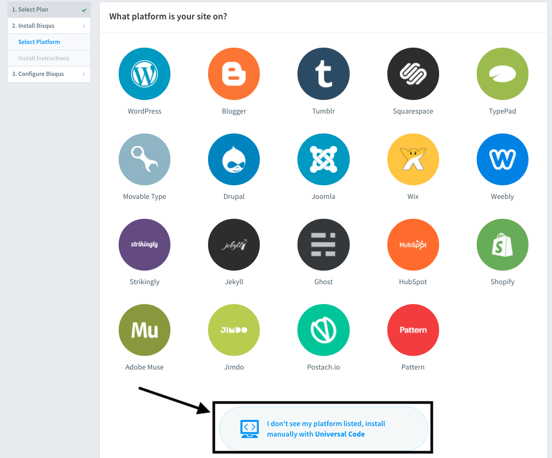Open the '3. Configure Disqus' step
Screen dimensions: 552x458
coord(49,74)
